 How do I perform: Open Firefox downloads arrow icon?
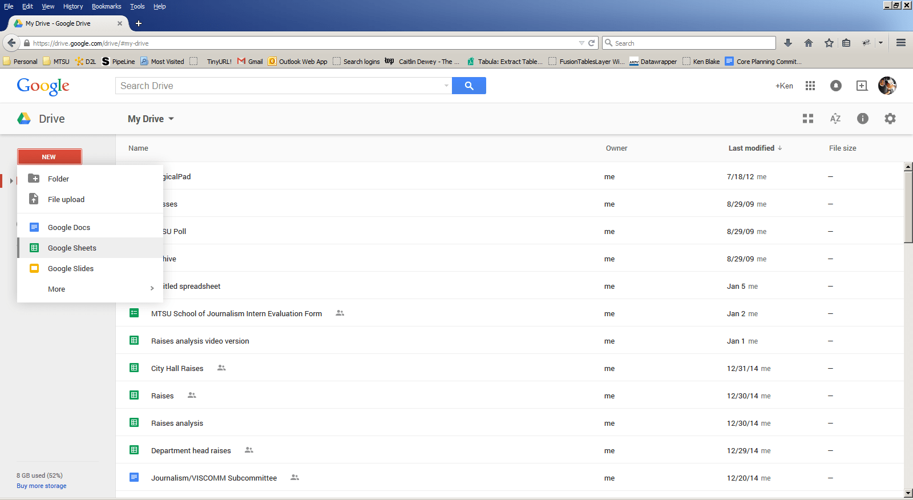tap(788, 43)
